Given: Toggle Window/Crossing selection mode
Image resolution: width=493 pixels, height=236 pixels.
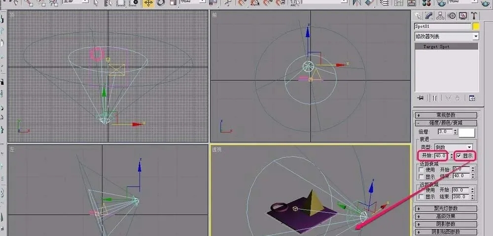Looking at the screenshot, I should (x=135, y=3).
